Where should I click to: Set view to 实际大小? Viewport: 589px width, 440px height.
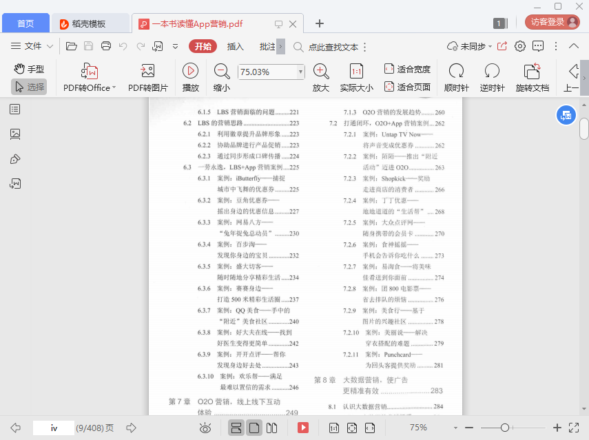tap(356, 78)
